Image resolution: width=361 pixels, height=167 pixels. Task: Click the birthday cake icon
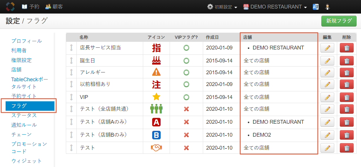pos(156,61)
